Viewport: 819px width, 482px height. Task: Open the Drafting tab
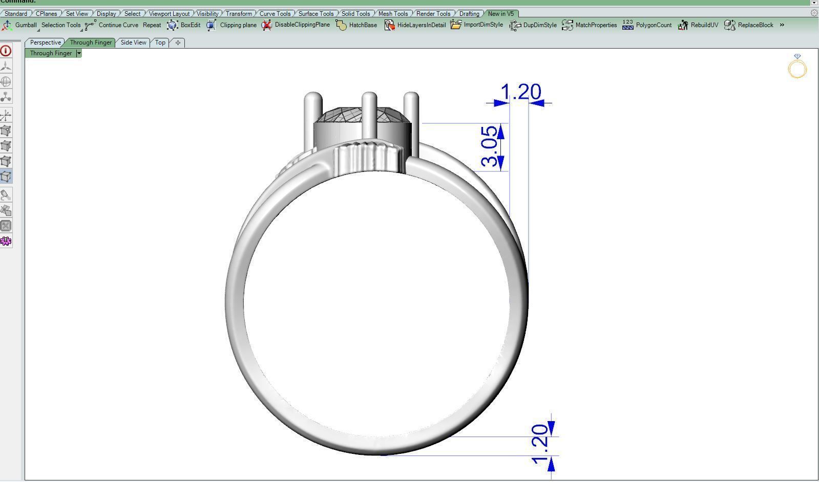[469, 14]
